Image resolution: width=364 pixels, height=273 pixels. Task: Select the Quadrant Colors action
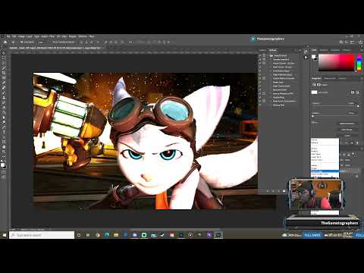click(281, 89)
